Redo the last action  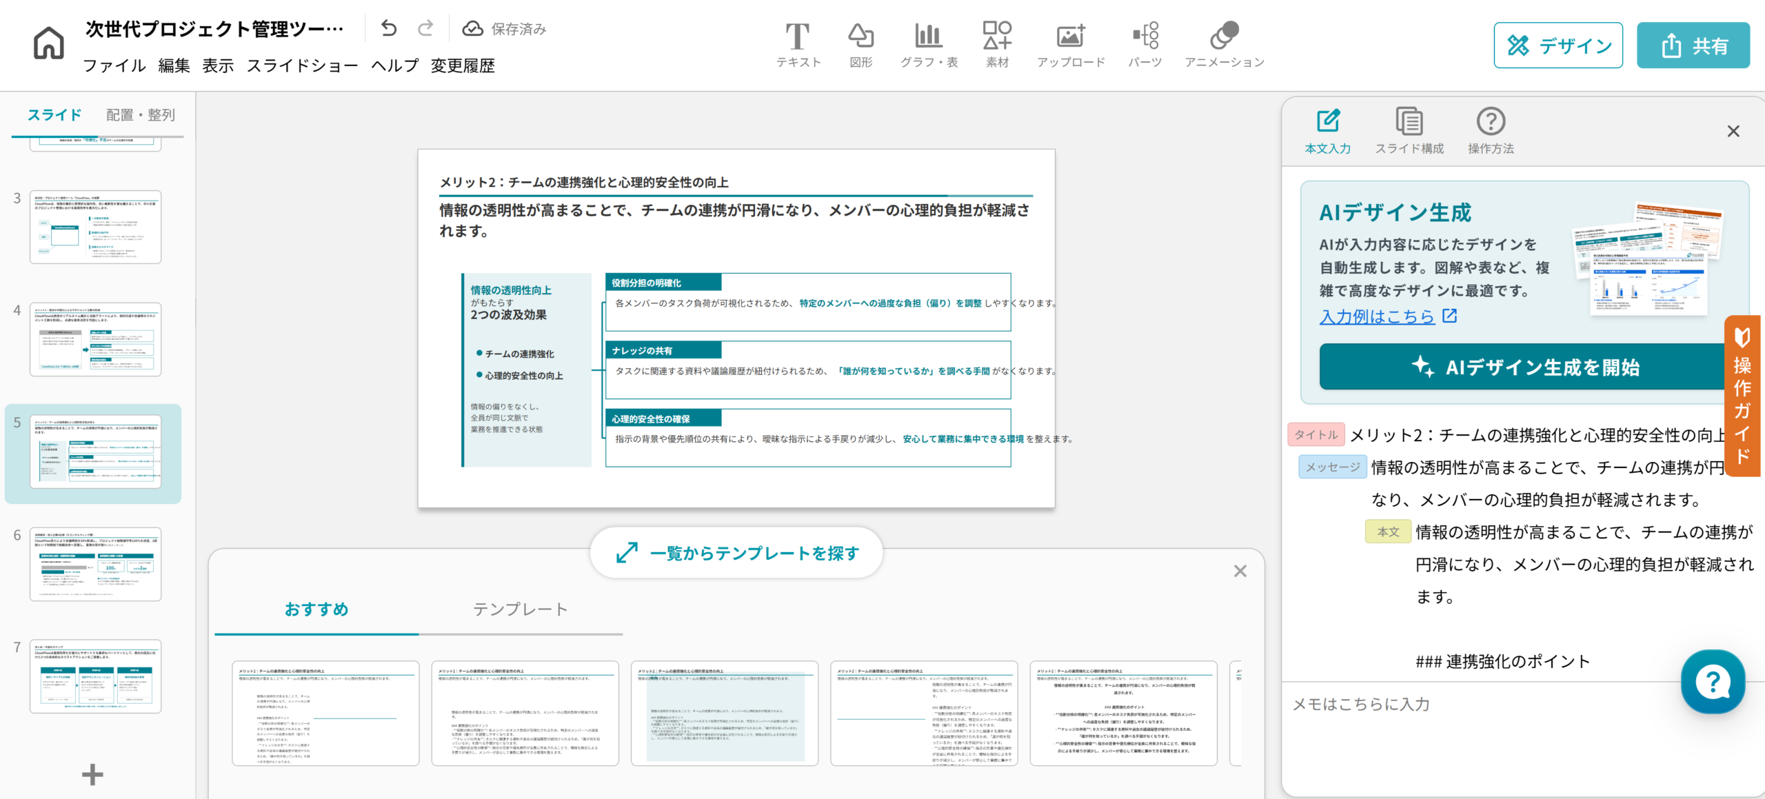point(426,28)
